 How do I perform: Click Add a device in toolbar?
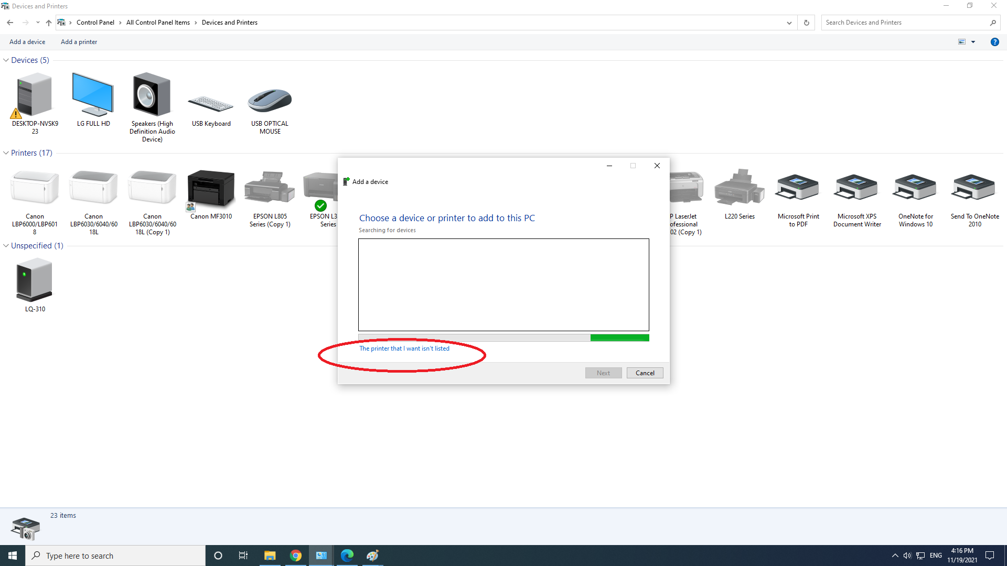[27, 42]
